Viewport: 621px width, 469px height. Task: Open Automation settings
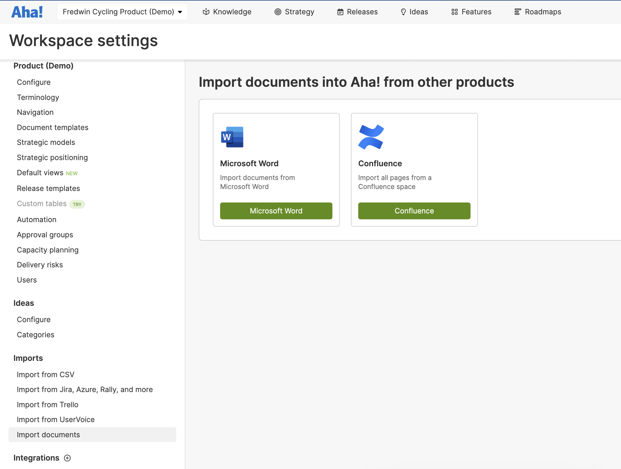[x=36, y=220]
